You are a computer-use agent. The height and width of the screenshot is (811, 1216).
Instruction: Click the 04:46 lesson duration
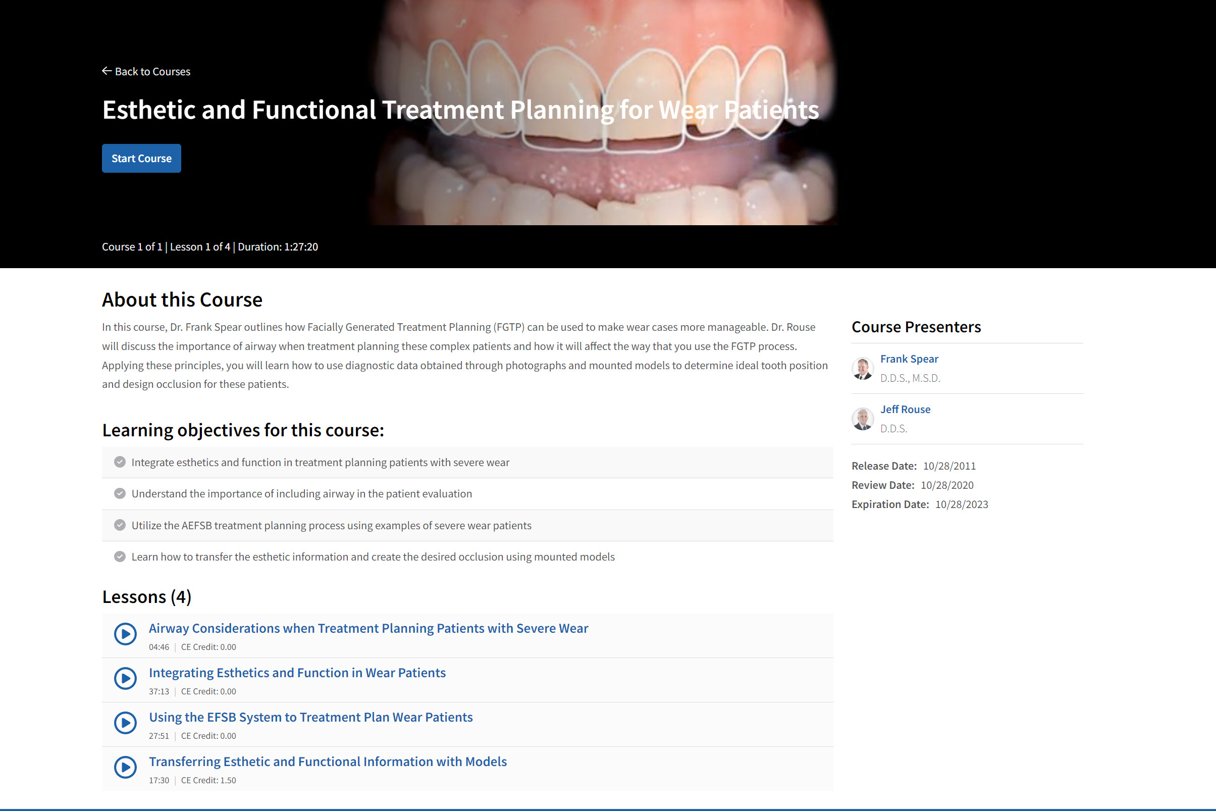(158, 647)
